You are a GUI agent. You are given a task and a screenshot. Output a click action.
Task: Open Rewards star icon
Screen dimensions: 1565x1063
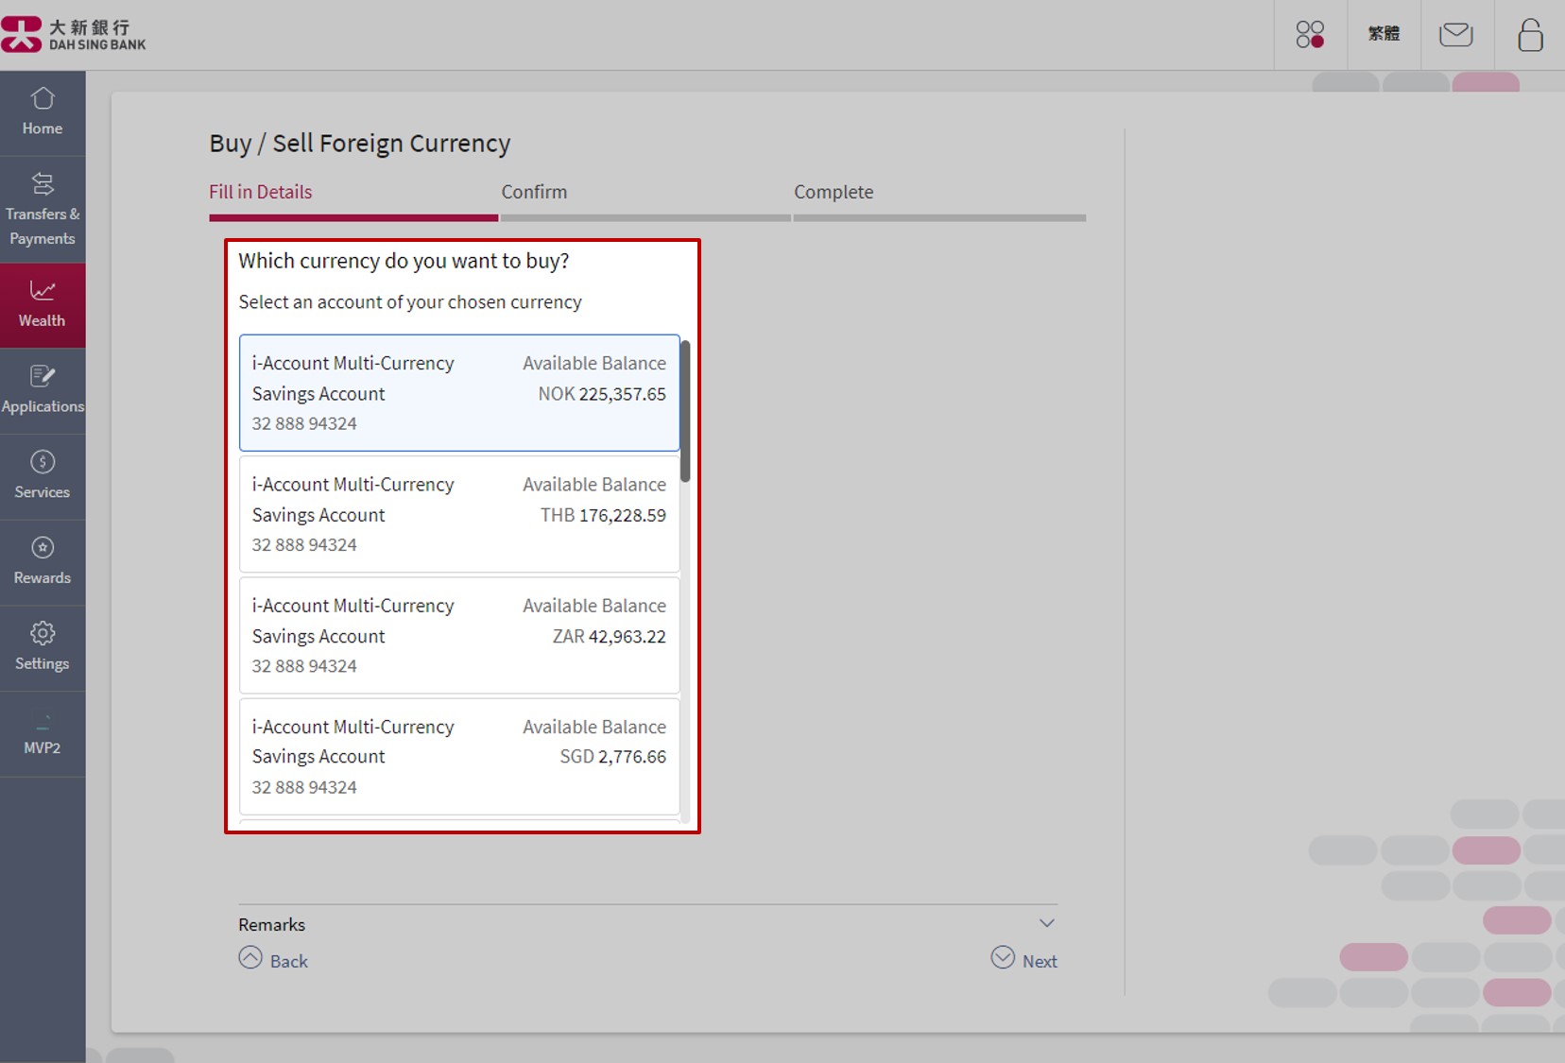coord(43,548)
